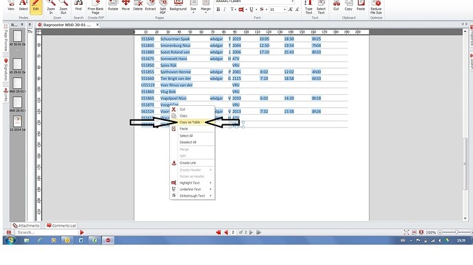This screenshot has width=473, height=265.
Task: Open the Comments List panel
Action: coord(61,225)
